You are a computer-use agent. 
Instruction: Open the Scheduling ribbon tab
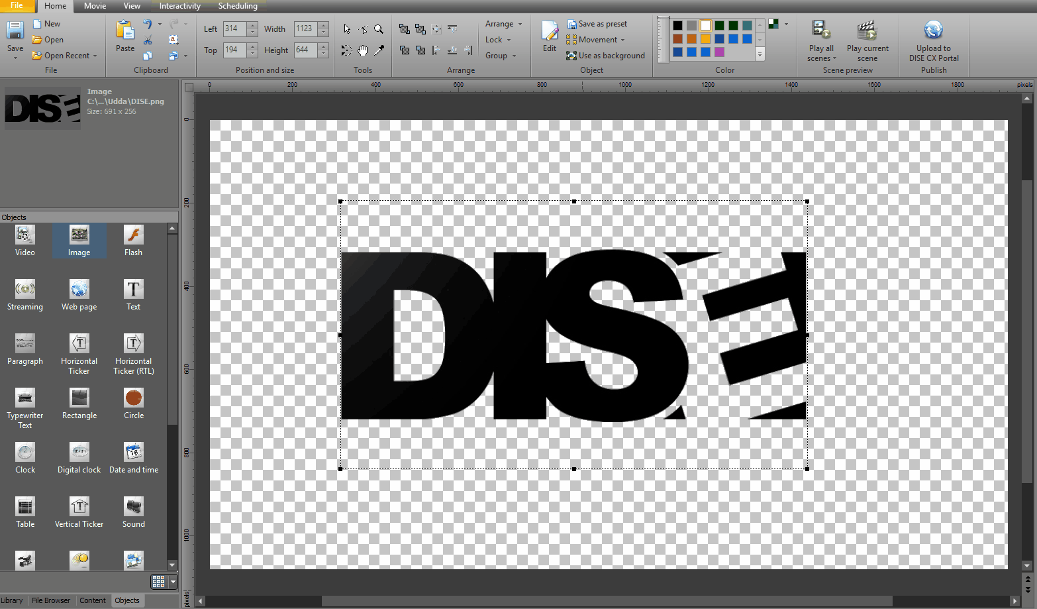(x=238, y=6)
